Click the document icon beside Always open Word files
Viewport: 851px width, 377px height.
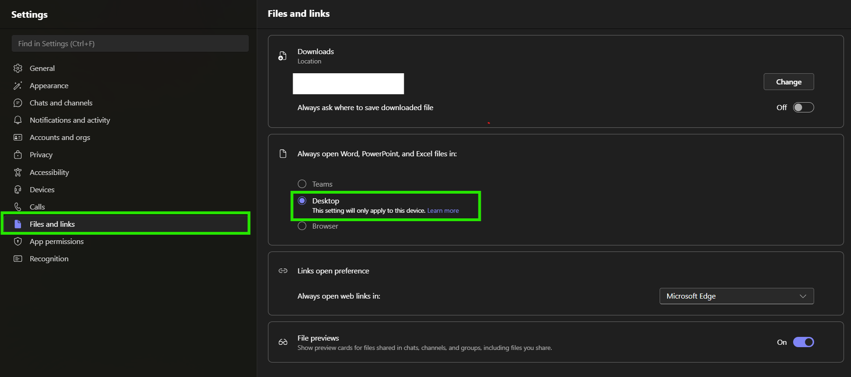click(x=283, y=154)
